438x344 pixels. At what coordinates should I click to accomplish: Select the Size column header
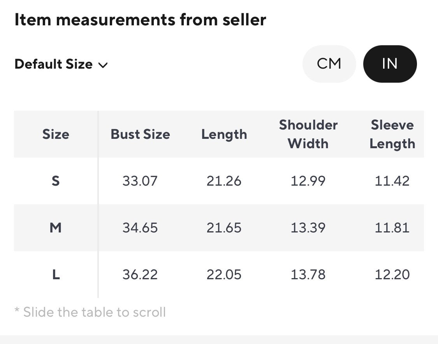[x=56, y=134]
